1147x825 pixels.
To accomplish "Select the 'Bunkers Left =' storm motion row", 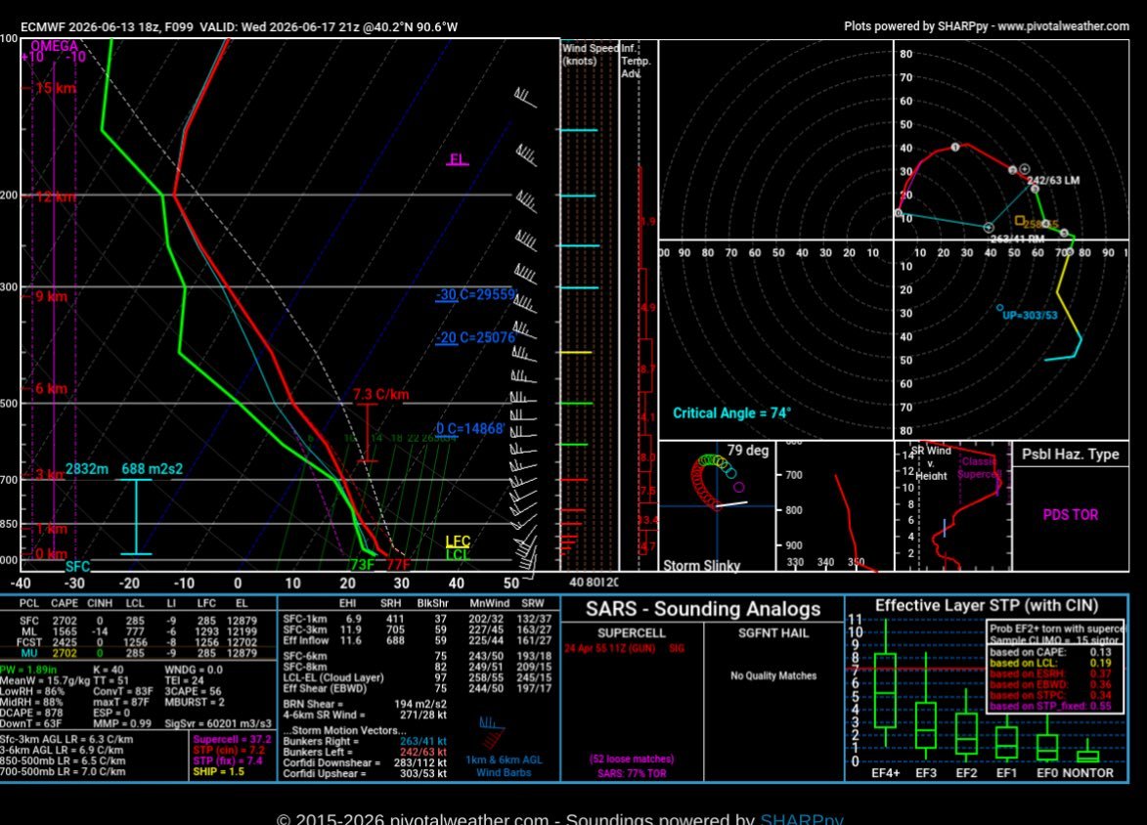I will (365, 752).
